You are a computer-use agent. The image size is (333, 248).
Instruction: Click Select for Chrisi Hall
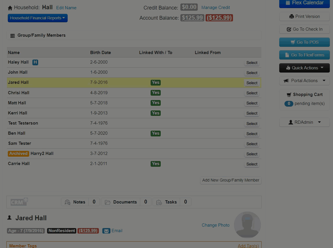click(x=252, y=93)
